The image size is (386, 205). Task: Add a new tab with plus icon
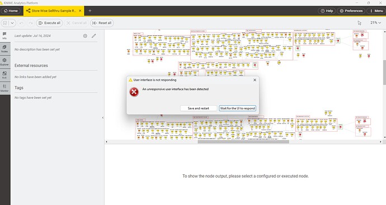point(90,11)
